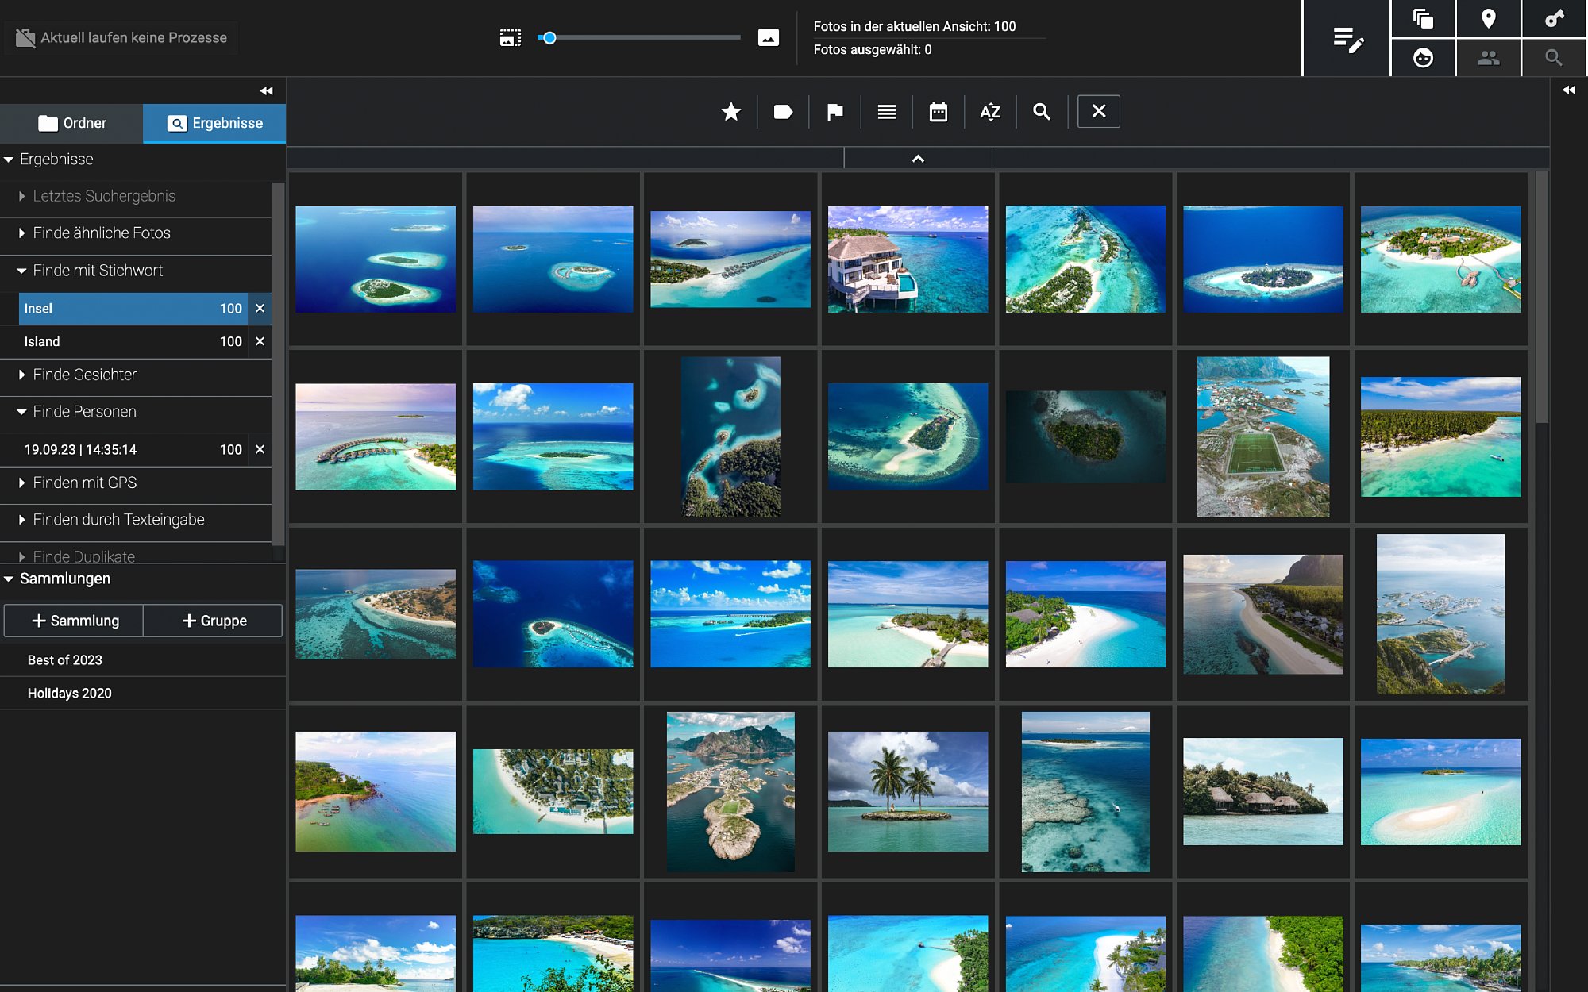Select the white overwater villa photo thumbnail
This screenshot has height=992, width=1588.
pyautogui.click(x=908, y=260)
